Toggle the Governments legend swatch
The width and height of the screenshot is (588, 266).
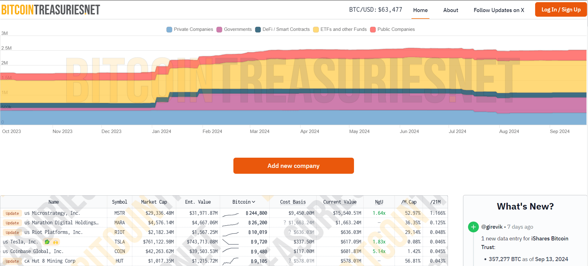219,29
